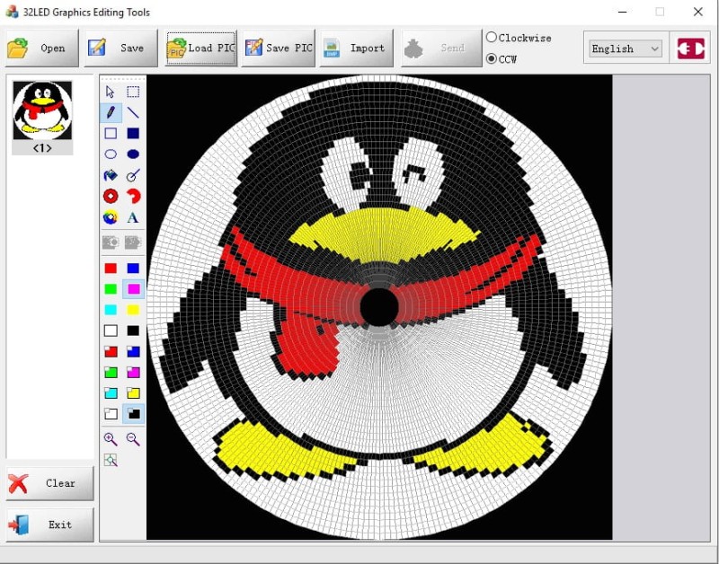Click the Save PIC button
Screen dimensions: 719x564
point(279,48)
